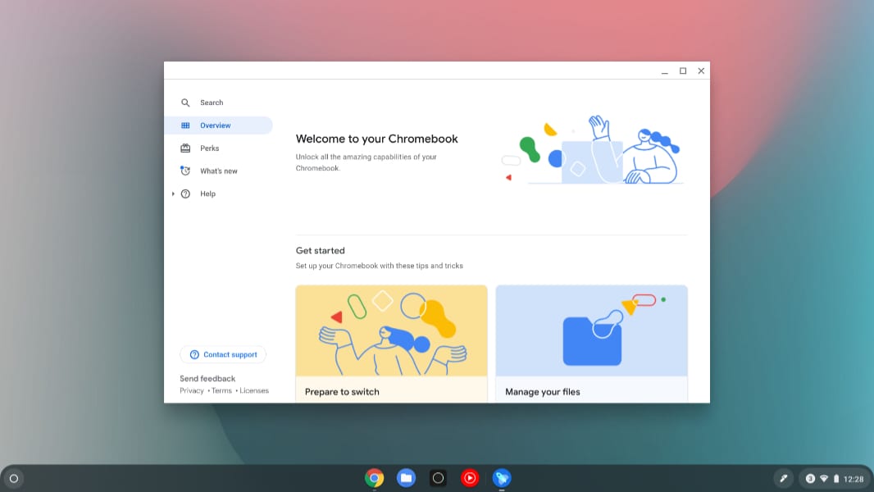The height and width of the screenshot is (492, 874).
Task: Open the Prepare to switch card image
Action: coord(391,331)
